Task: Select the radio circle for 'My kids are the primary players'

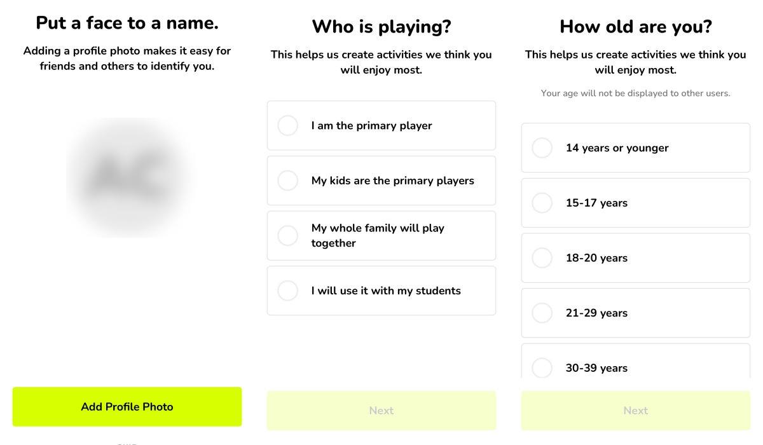Action: (288, 181)
